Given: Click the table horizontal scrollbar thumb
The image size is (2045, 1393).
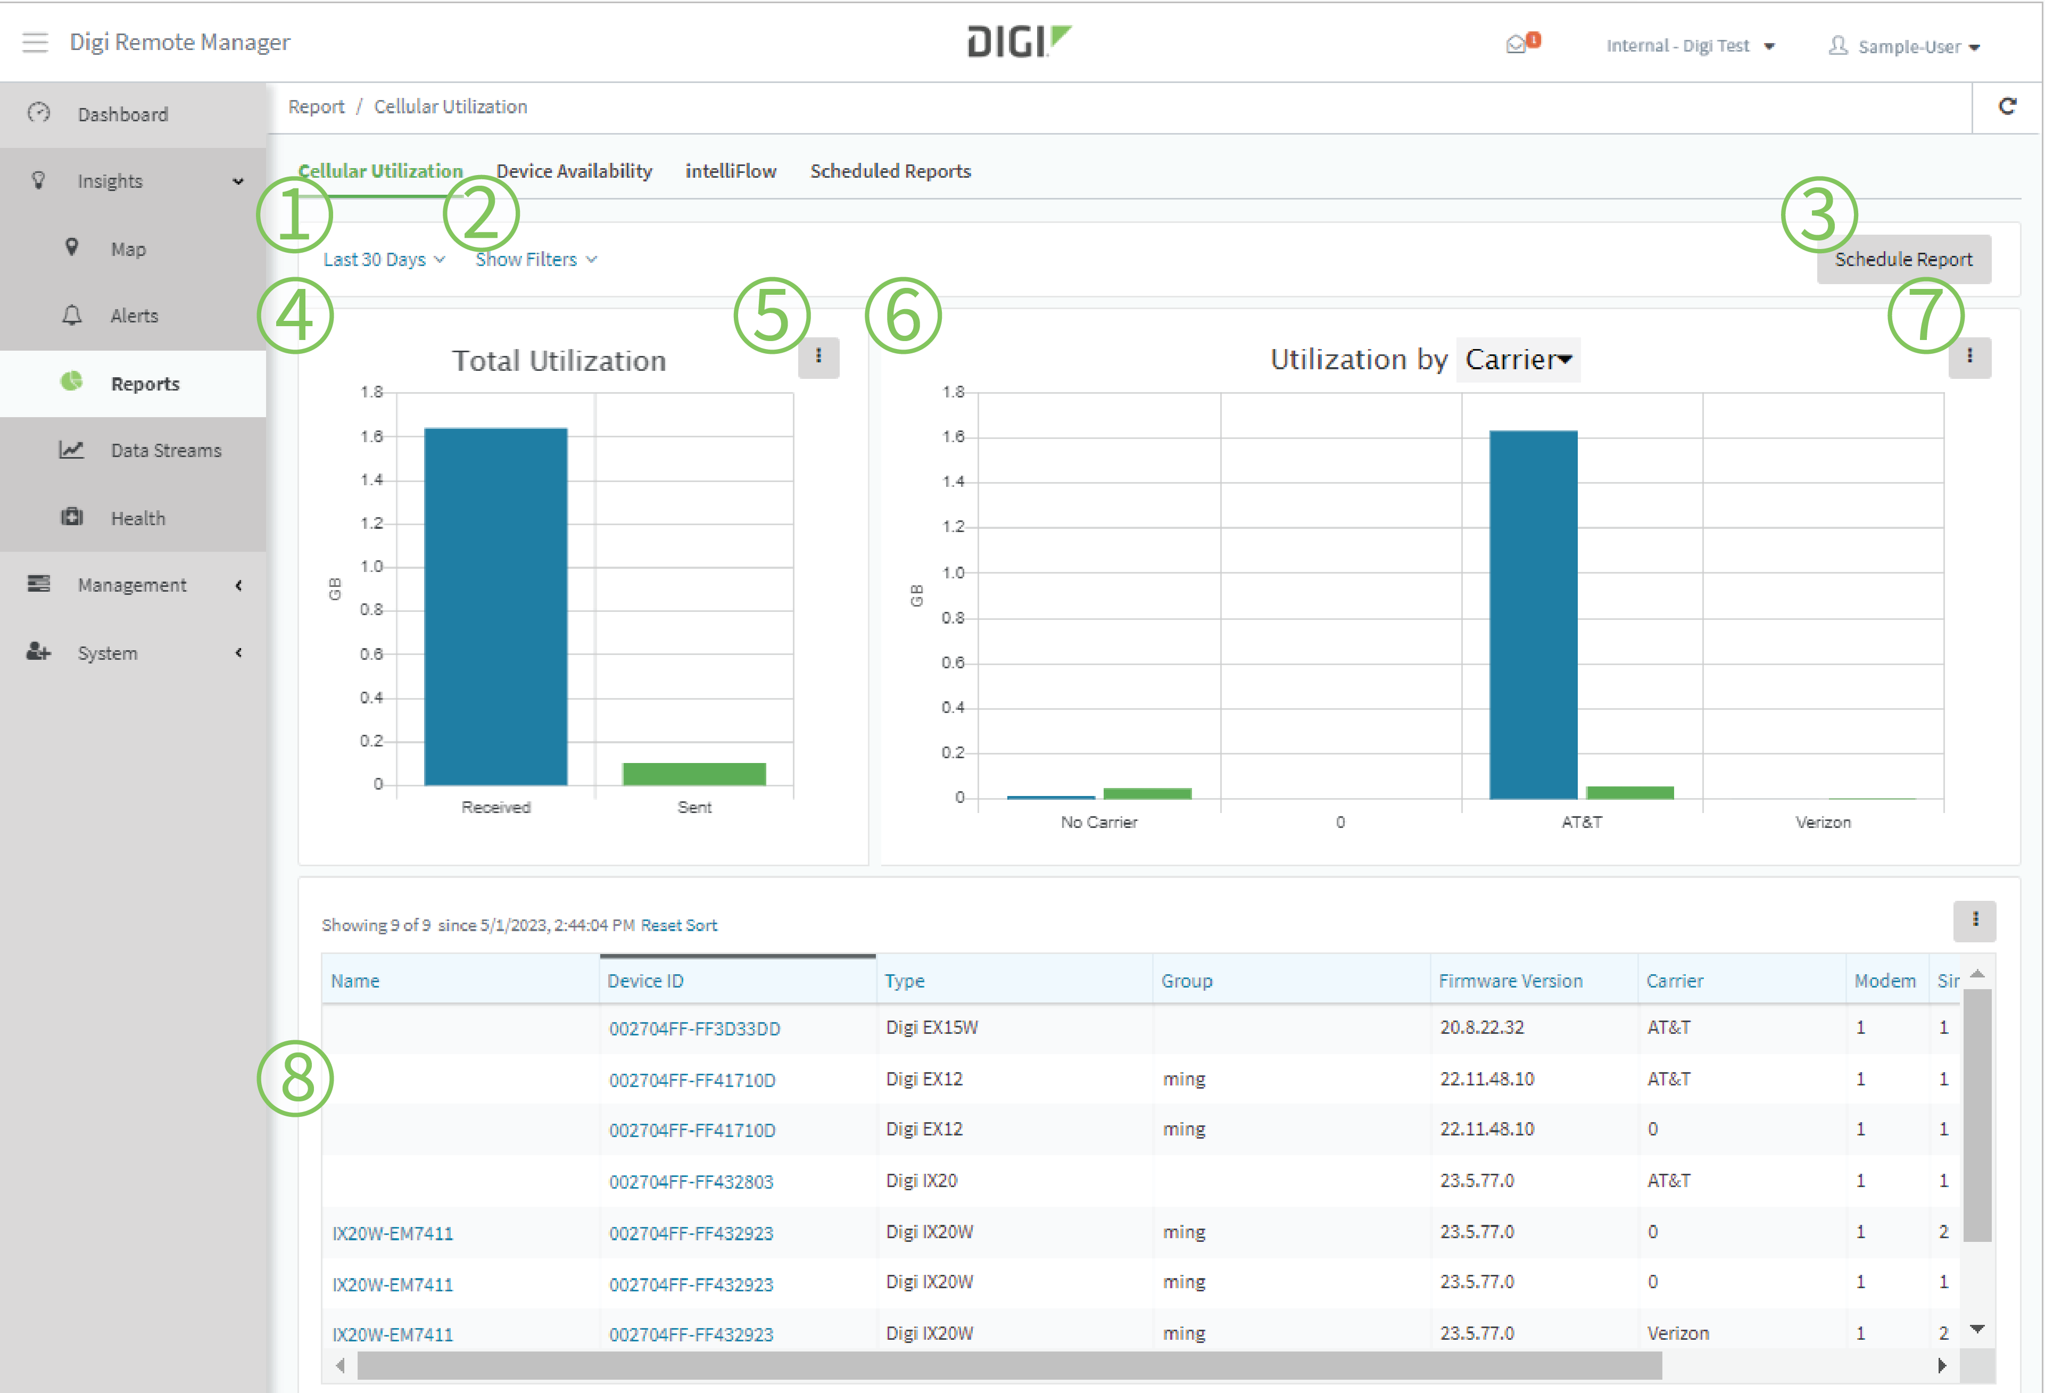Looking at the screenshot, I should [1009, 1366].
